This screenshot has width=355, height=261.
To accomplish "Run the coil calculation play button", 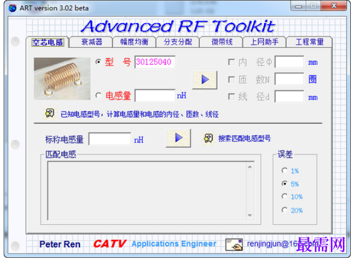I will coord(205,80).
